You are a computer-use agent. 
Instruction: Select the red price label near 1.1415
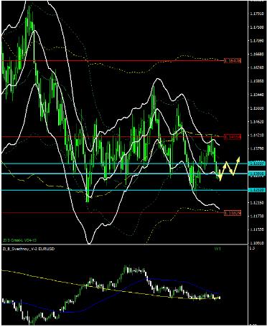point(233,137)
